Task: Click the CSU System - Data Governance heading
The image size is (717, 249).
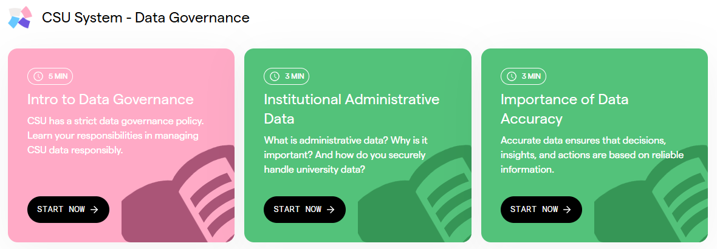Action: pos(146,18)
